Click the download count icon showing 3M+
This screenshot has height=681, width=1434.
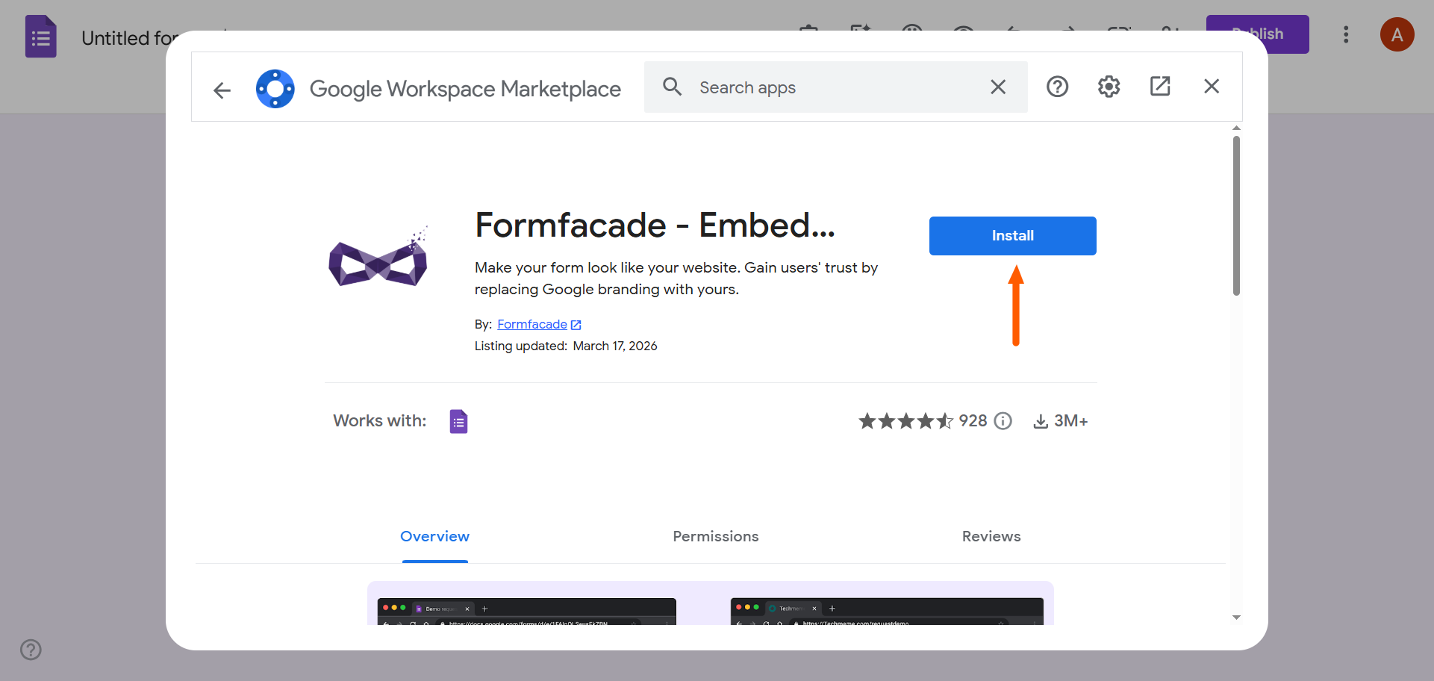point(1041,420)
